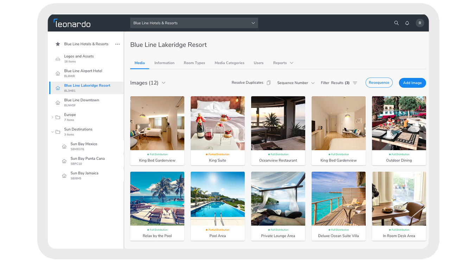Viewport: 472px width, 260px height.
Task: Open the Blue Line Hotels & Resorts account dropdown
Action: click(194, 23)
